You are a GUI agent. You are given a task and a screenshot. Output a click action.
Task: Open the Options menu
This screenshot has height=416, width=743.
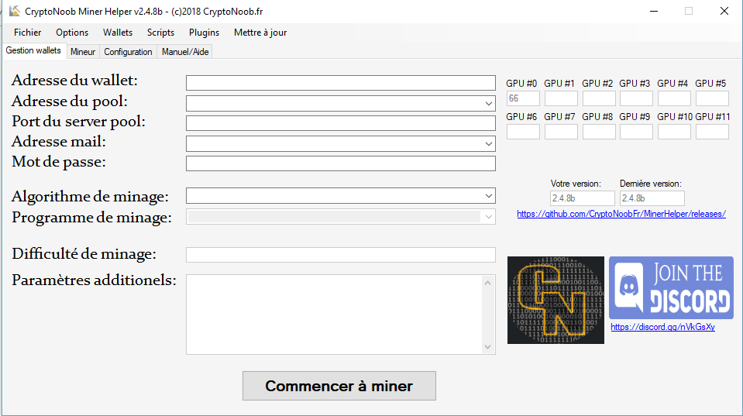[72, 33]
